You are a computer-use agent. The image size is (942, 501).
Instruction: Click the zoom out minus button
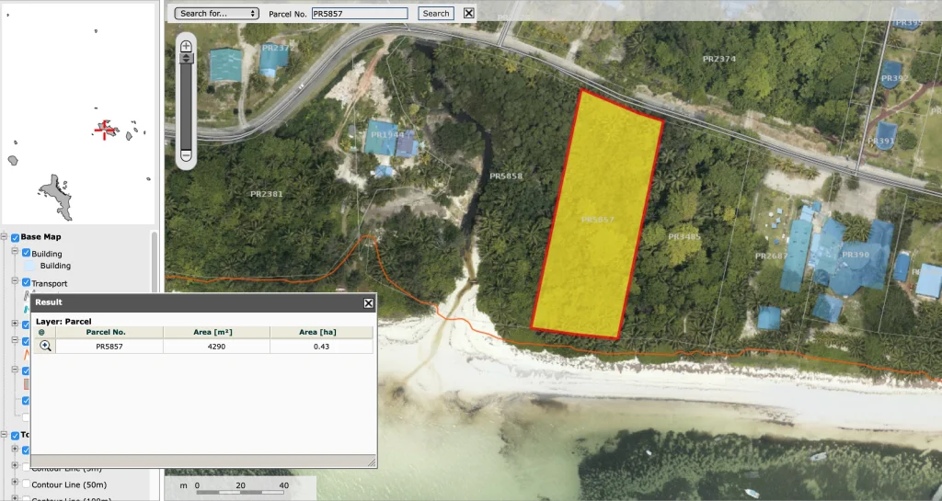tap(186, 156)
